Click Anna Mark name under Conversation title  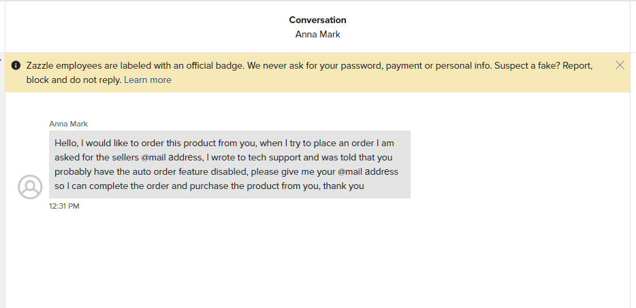pyautogui.click(x=317, y=35)
